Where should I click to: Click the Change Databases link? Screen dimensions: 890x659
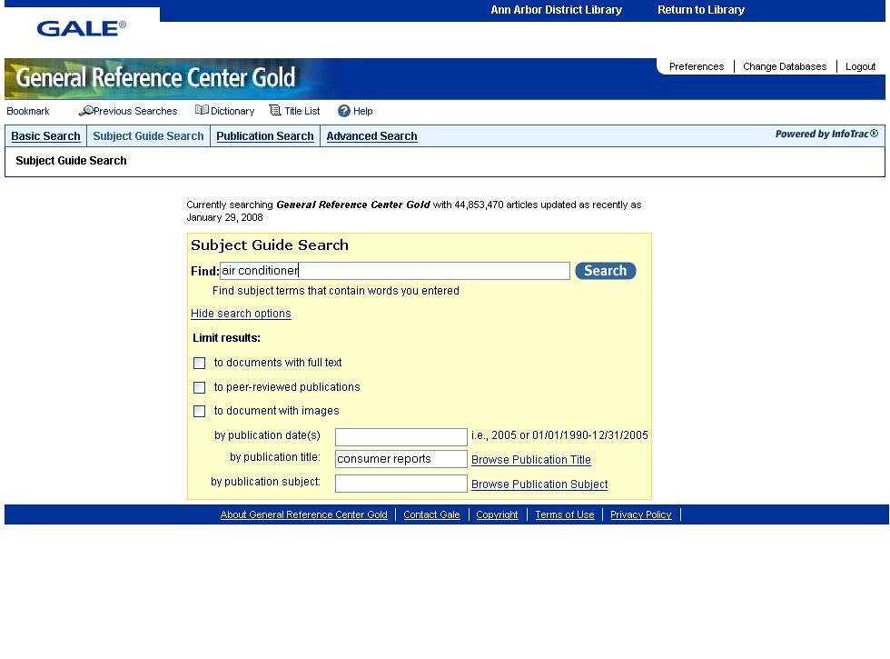tap(785, 66)
